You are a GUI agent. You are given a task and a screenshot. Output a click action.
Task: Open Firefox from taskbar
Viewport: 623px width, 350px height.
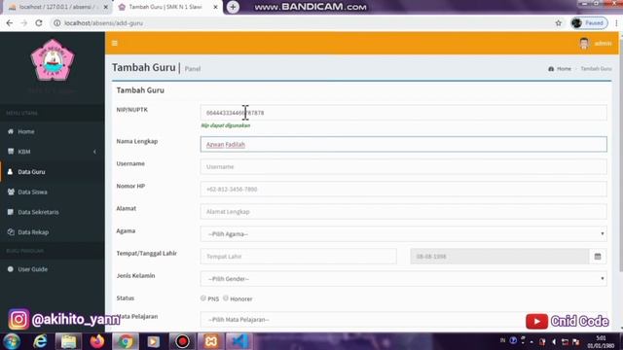(96, 341)
